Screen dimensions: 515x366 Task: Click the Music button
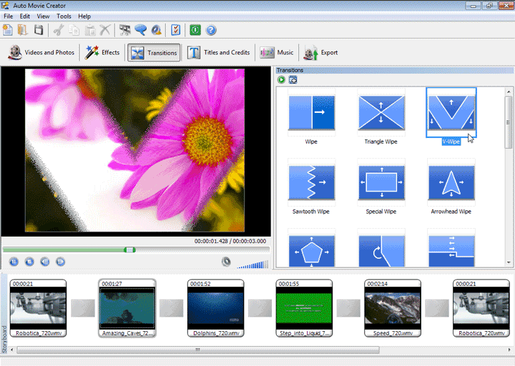[x=277, y=52]
